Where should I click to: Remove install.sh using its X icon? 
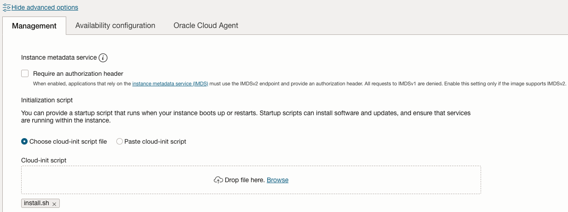pos(54,204)
